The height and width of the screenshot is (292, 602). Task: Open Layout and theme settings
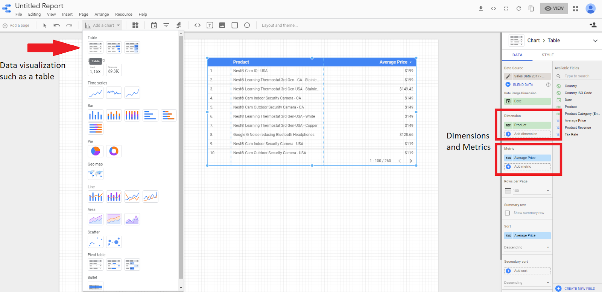280,26
